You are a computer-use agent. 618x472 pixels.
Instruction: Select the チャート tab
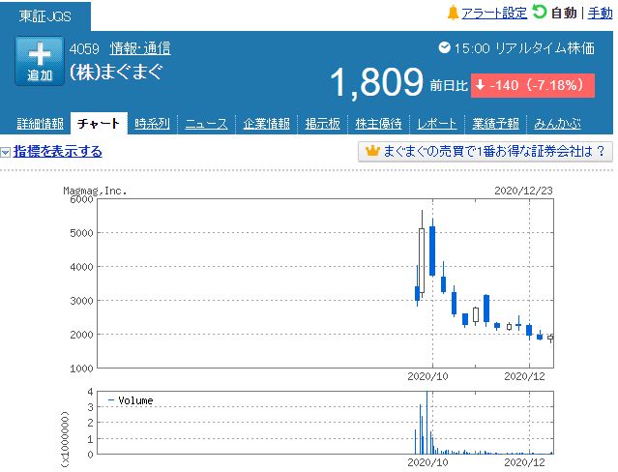(99, 124)
